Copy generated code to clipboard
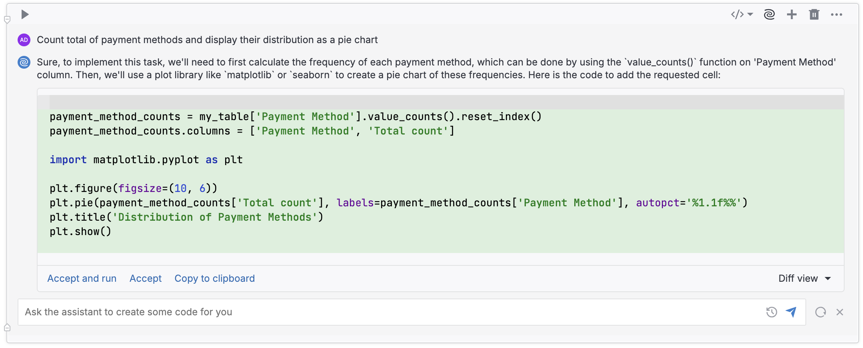Image resolution: width=863 pixels, height=348 pixels. click(x=214, y=279)
